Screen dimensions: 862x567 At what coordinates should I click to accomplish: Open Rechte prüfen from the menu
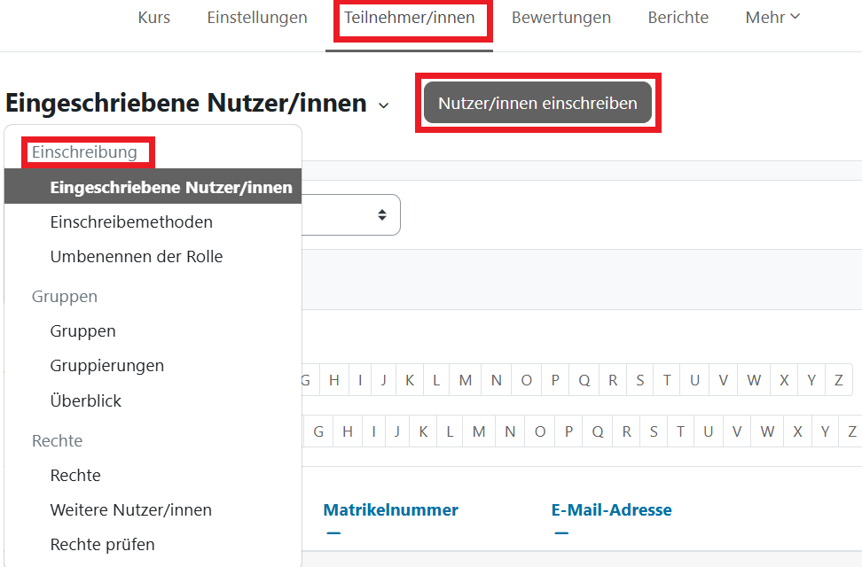click(103, 545)
